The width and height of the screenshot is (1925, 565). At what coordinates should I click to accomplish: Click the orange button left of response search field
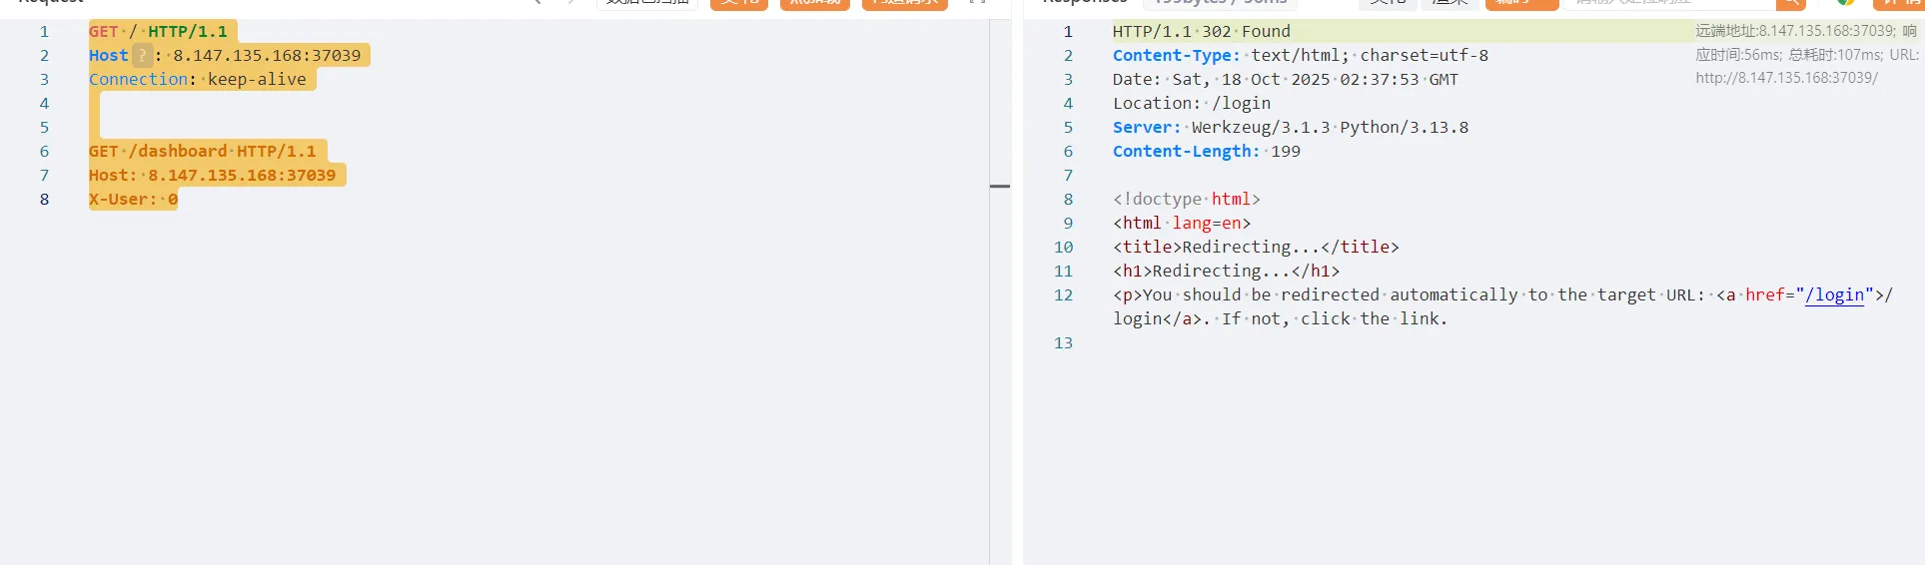point(1520,3)
